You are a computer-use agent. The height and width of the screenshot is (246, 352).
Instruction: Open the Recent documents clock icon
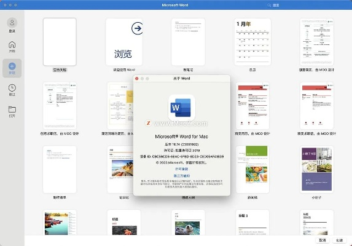(x=12, y=88)
